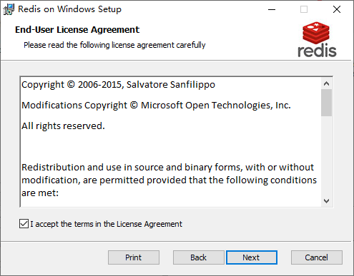
Task: Uncheck the accept license terms checkbox
Action: [x=24, y=224]
